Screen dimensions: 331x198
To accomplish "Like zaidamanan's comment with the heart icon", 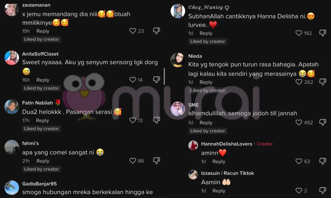I will click(x=133, y=31).
